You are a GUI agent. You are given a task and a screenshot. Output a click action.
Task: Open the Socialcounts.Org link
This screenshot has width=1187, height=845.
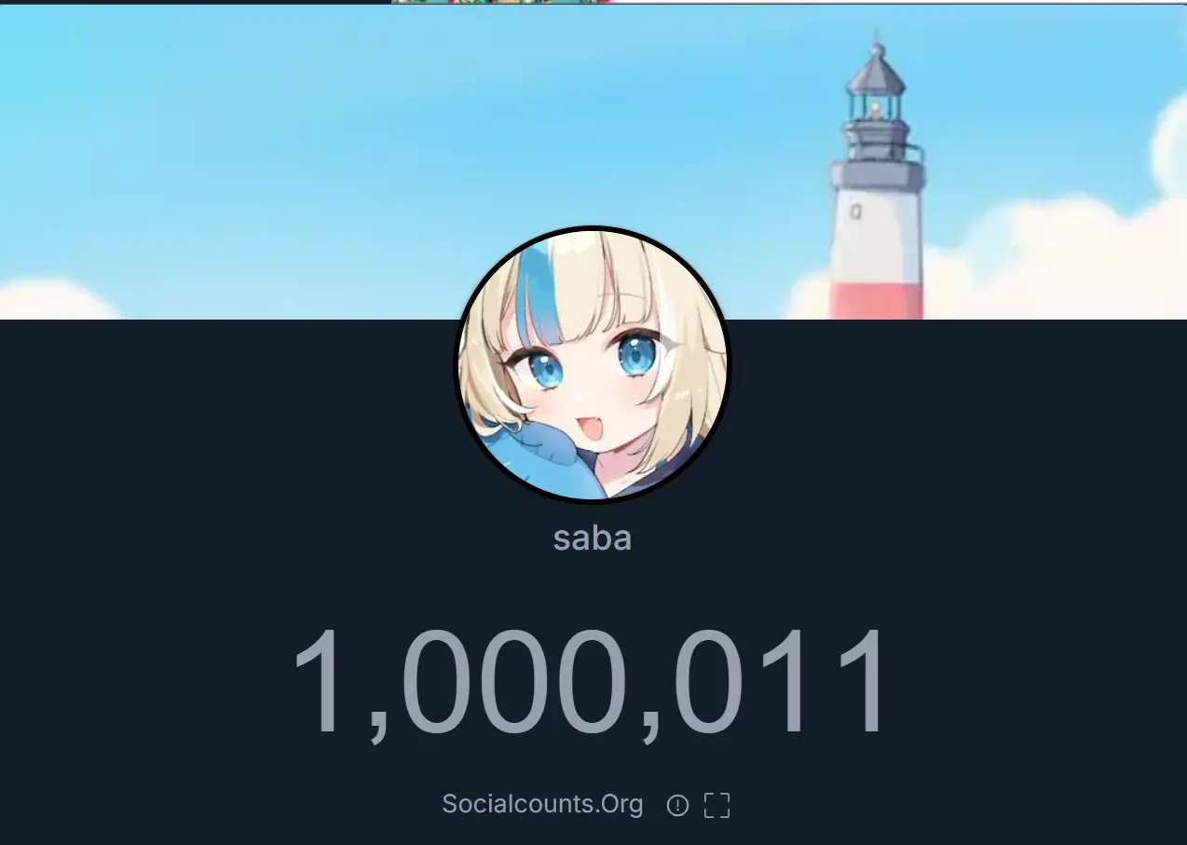coord(542,804)
